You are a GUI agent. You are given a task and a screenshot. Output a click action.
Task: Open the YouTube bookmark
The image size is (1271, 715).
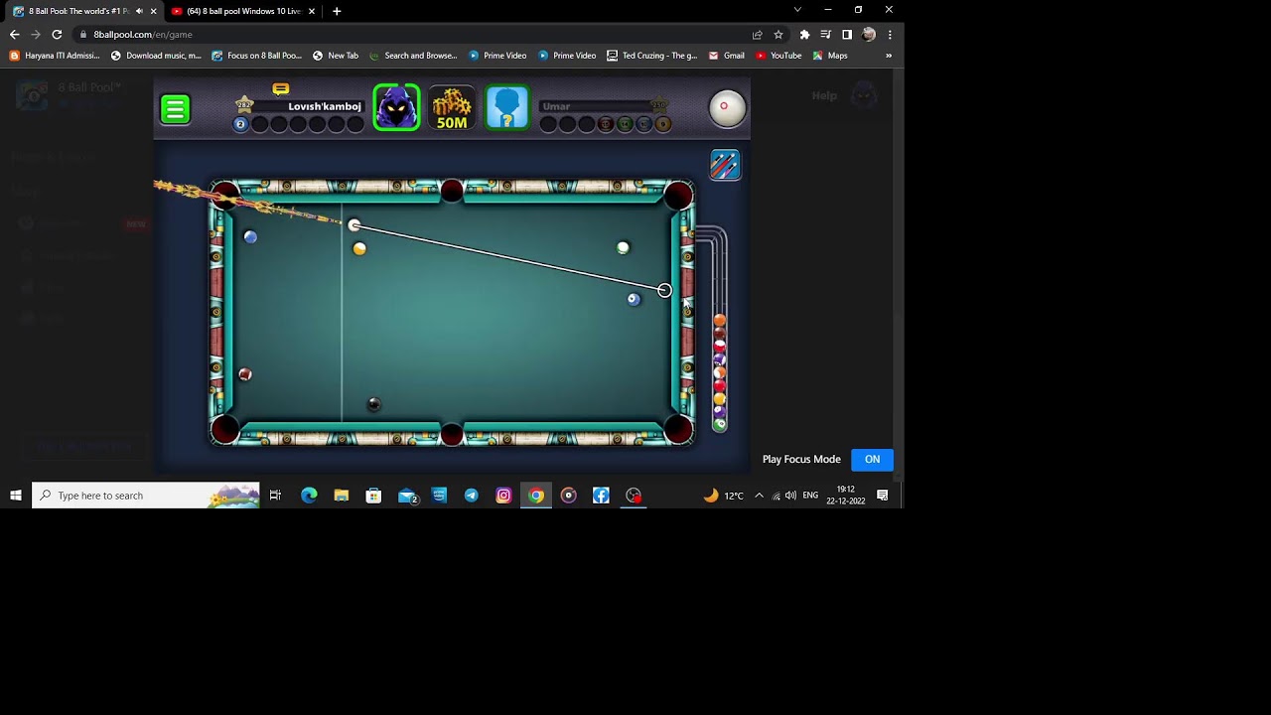pos(778,56)
